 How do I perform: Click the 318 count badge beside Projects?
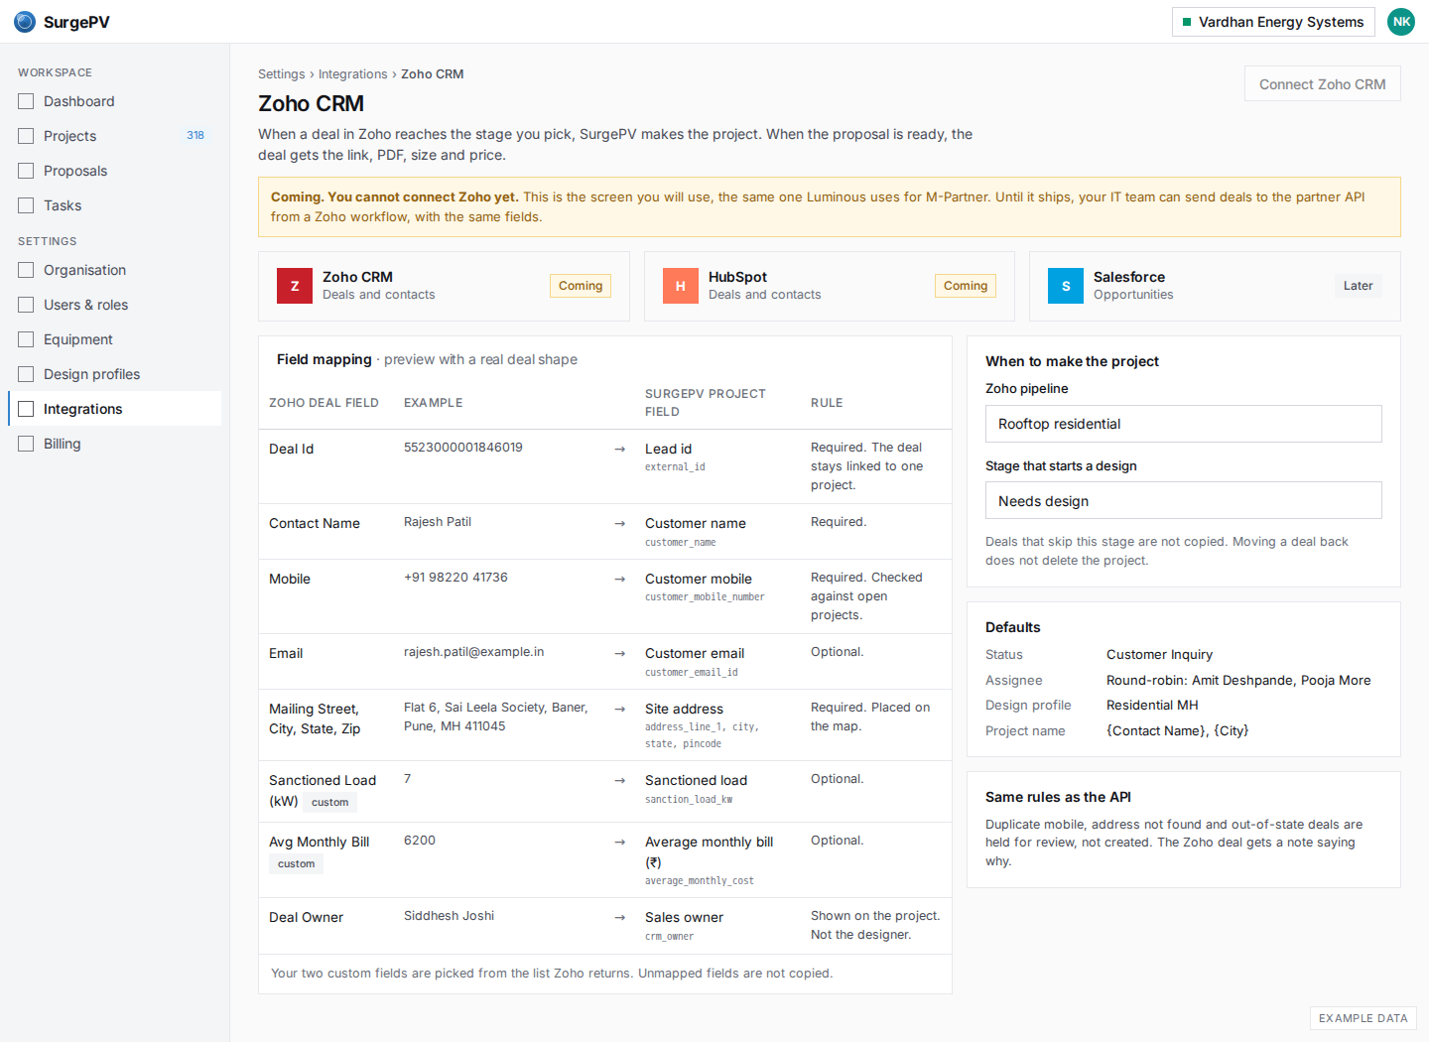pyautogui.click(x=195, y=136)
